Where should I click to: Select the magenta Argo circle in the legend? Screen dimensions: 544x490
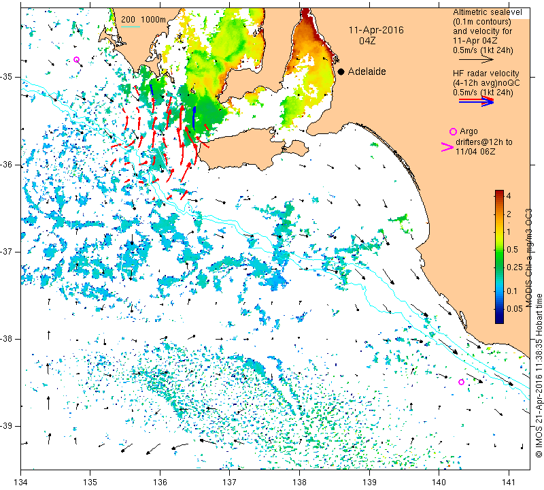point(453,131)
